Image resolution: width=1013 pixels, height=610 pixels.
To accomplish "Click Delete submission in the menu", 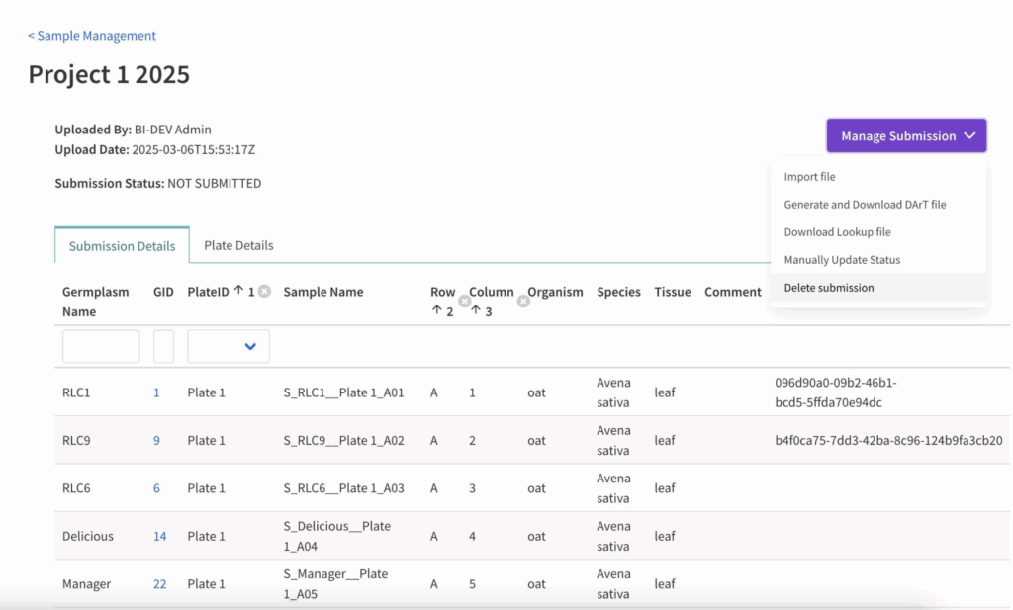I will coord(829,288).
